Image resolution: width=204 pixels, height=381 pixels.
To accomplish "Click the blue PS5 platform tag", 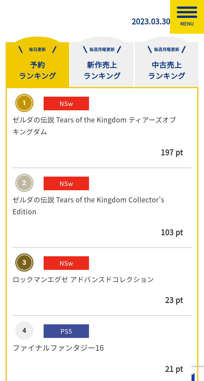I will 66,331.
